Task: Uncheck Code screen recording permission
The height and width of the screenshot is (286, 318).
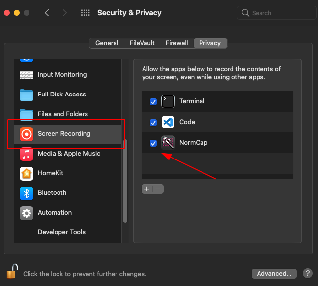Action: click(x=153, y=122)
